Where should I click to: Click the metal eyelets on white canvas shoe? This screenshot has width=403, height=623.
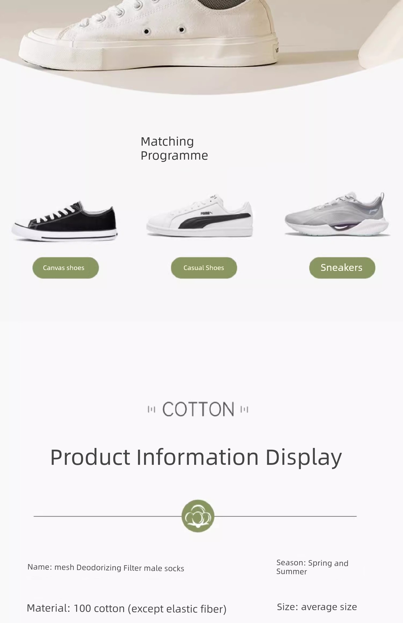click(164, 30)
